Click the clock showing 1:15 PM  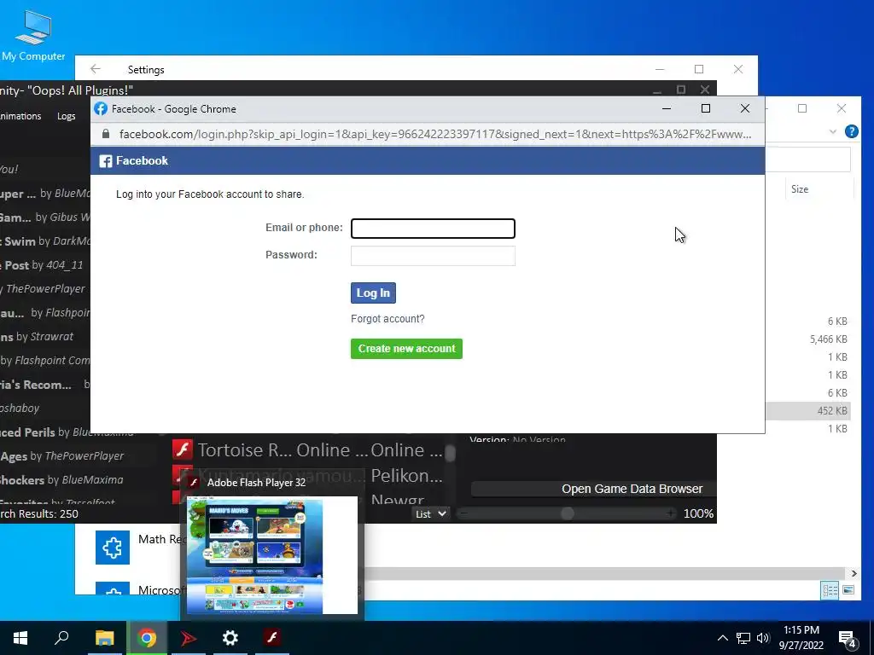pos(801,630)
